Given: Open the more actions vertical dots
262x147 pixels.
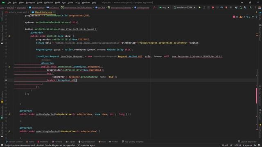Looking at the screenshot, I should (x=255, y=7).
